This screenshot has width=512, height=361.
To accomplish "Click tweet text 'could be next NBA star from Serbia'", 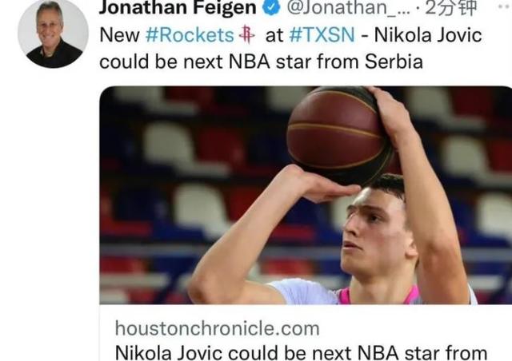I will 261,61.
